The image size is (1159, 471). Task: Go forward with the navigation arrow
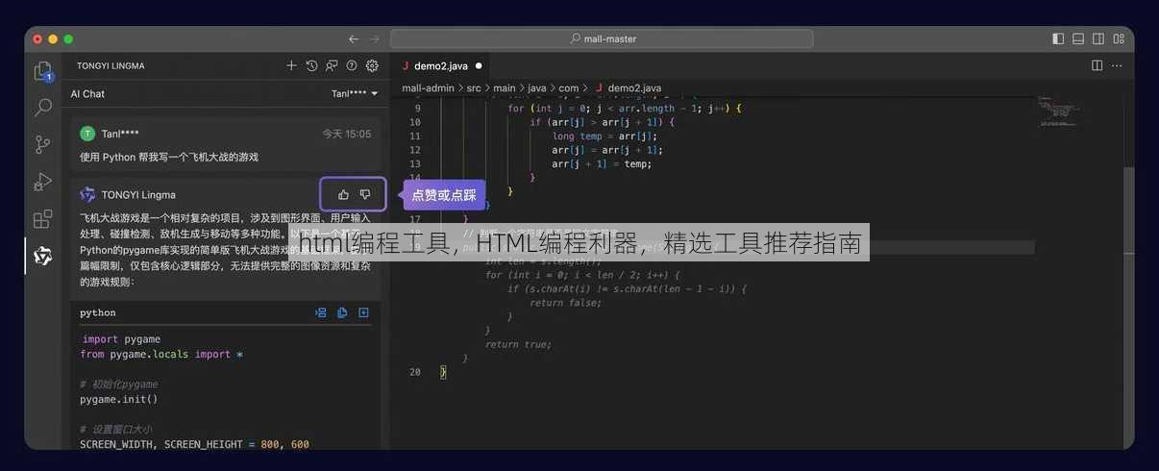[x=375, y=39]
